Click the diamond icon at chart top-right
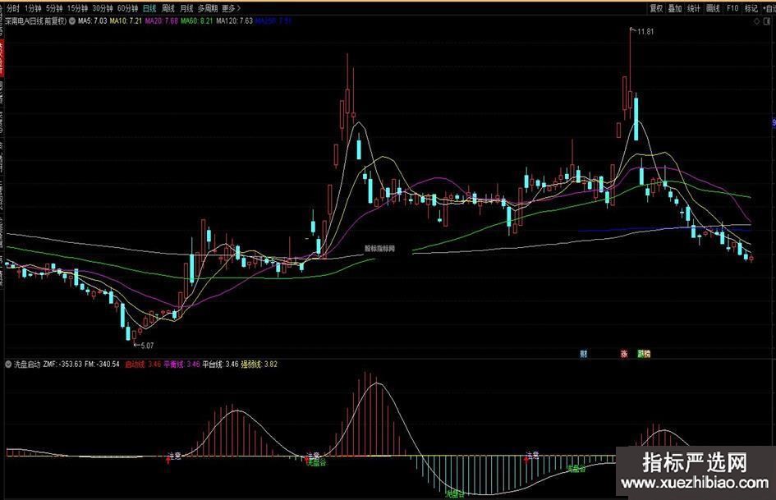The height and width of the screenshot is (500, 776). click(756, 21)
